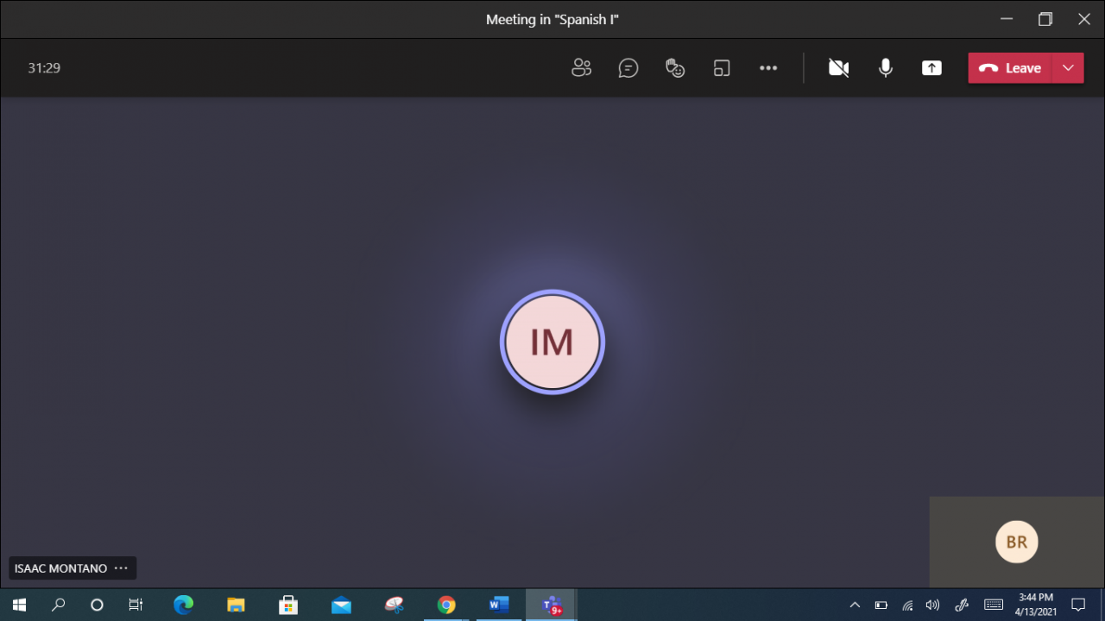Open options next to ISAAC MONTANO name
This screenshot has height=621, width=1105.
[121, 568]
